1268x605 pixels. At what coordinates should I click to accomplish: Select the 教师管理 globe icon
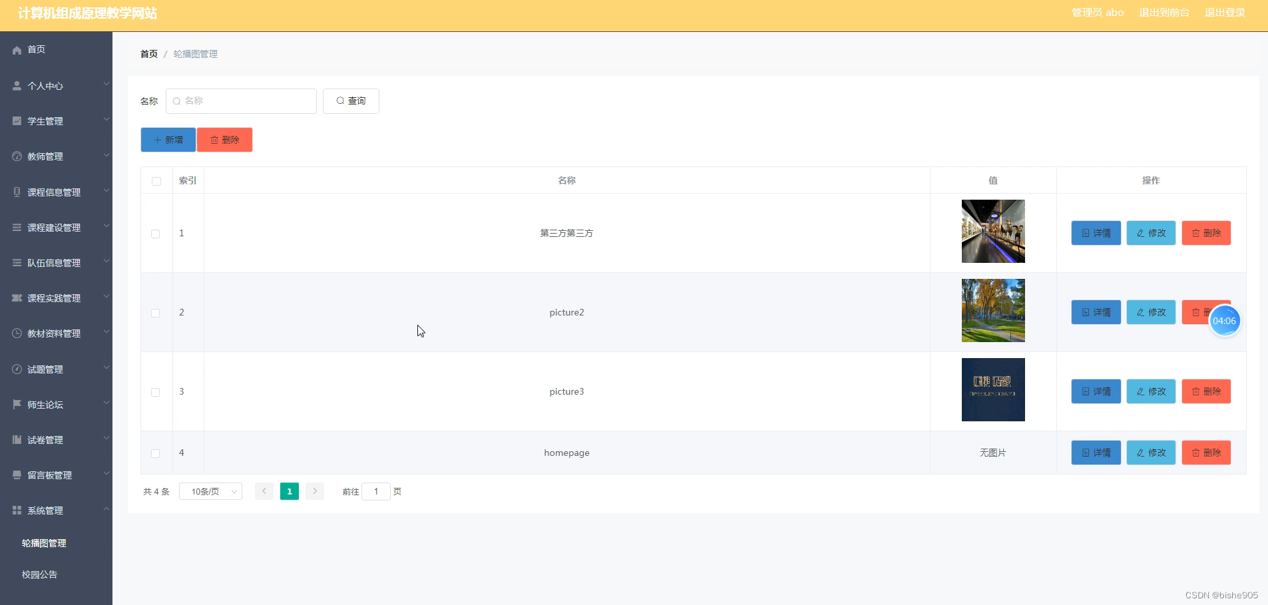15,156
